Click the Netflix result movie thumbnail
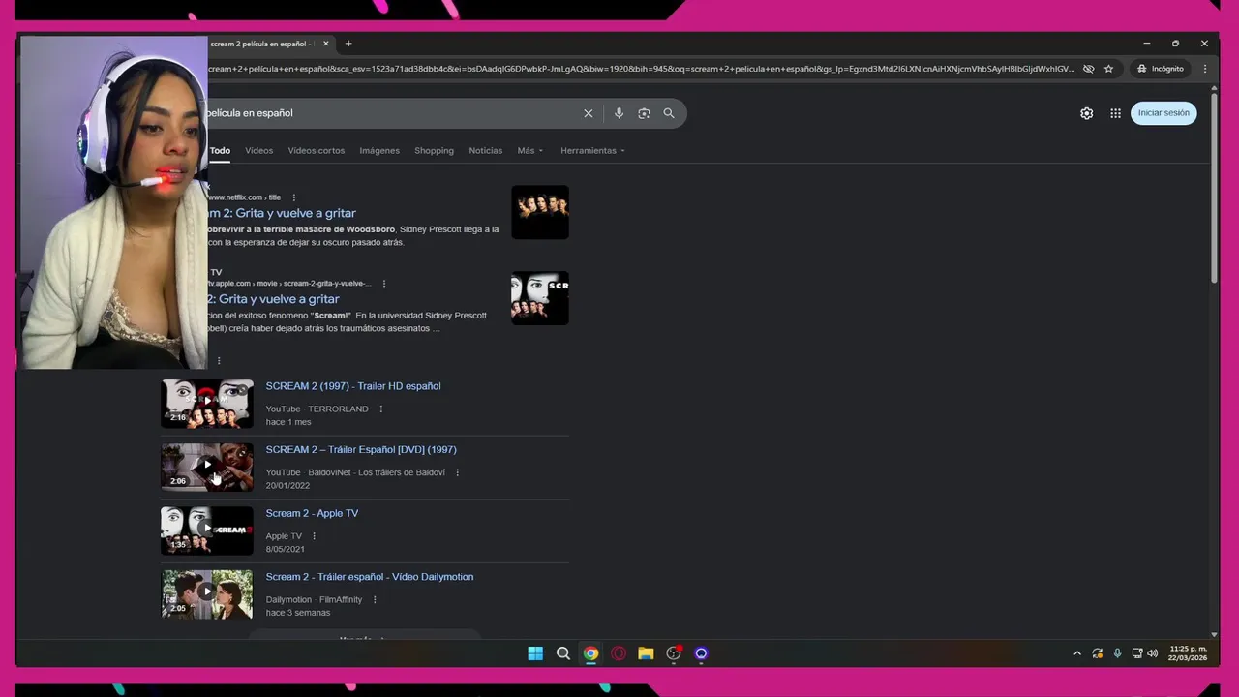Screen dimensions: 1239x697 540,212
